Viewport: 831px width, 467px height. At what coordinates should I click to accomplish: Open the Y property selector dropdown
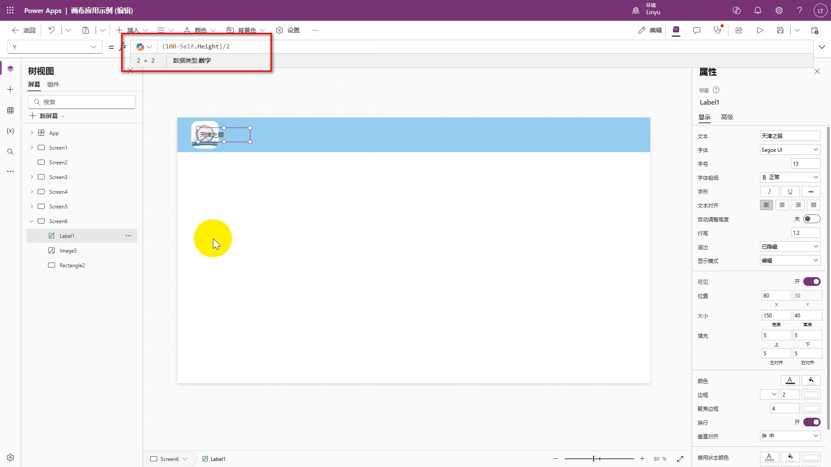[55, 47]
